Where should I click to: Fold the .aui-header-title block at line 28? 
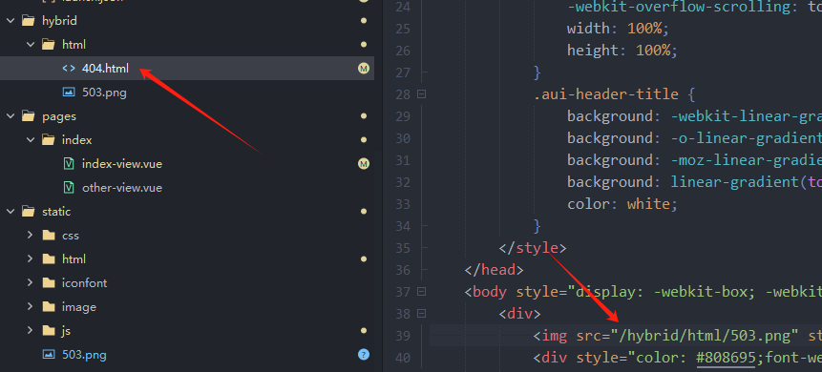pyautogui.click(x=421, y=94)
